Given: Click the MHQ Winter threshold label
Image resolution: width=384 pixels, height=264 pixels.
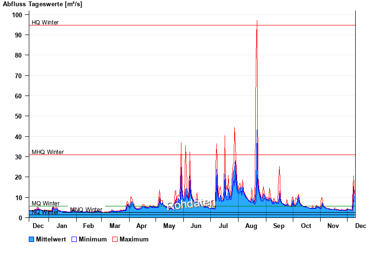Looking at the screenshot, I should tap(48, 152).
